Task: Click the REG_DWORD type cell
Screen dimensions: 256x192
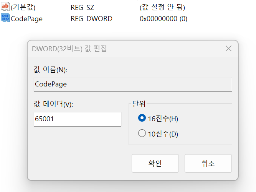Action: tap(91, 19)
